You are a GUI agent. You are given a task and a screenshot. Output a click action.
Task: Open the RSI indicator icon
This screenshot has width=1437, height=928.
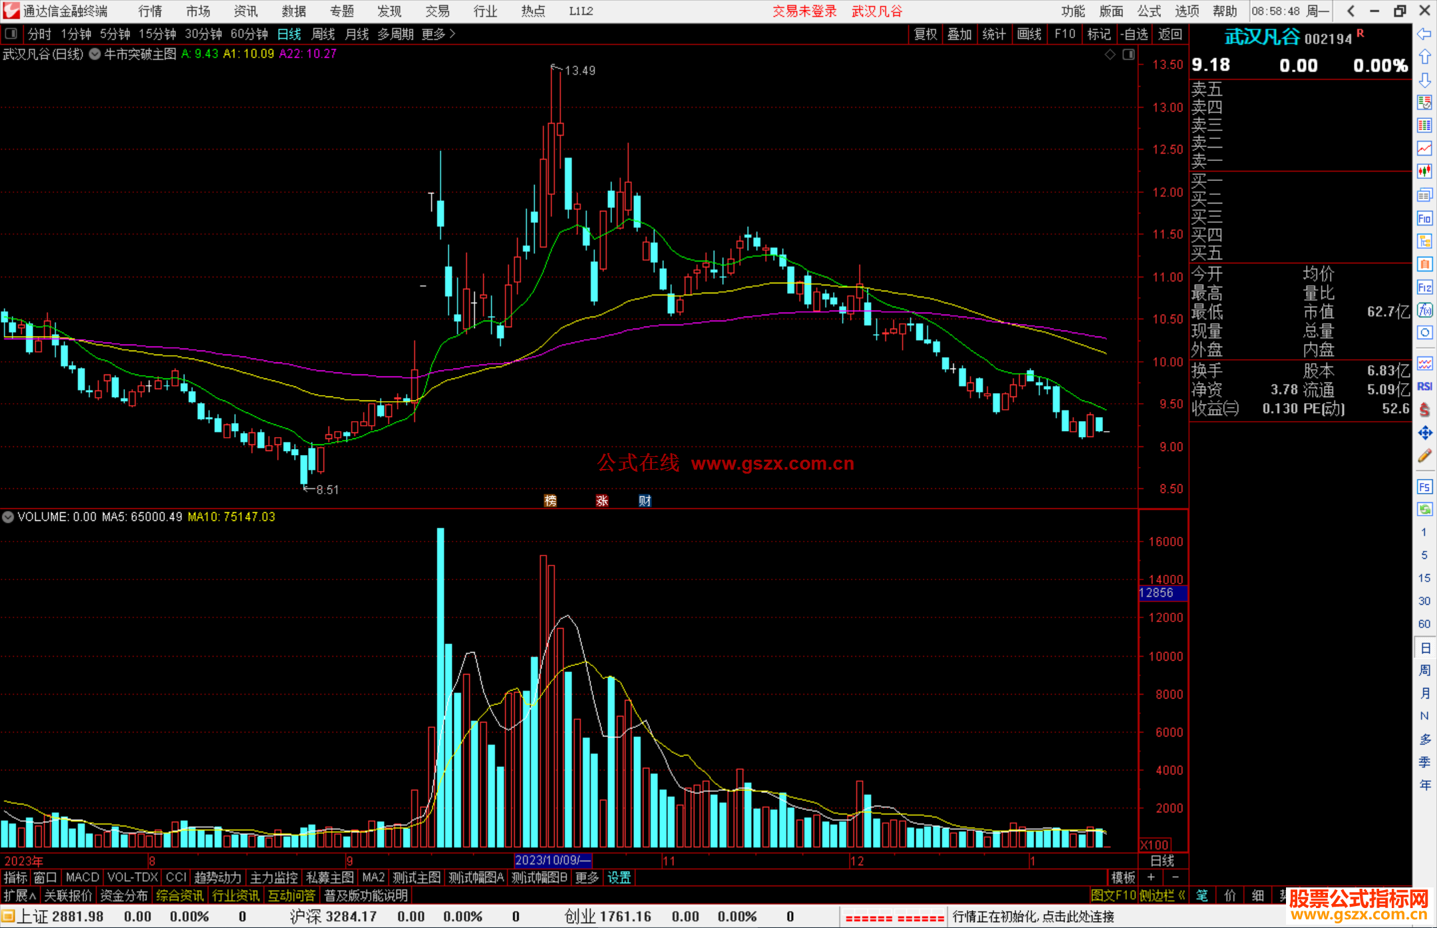pyautogui.click(x=1424, y=387)
